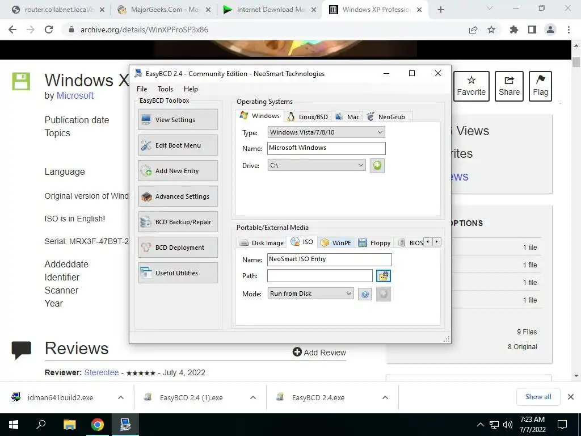Close the Chrome downloads bar
581x436 pixels.
pos(571,397)
